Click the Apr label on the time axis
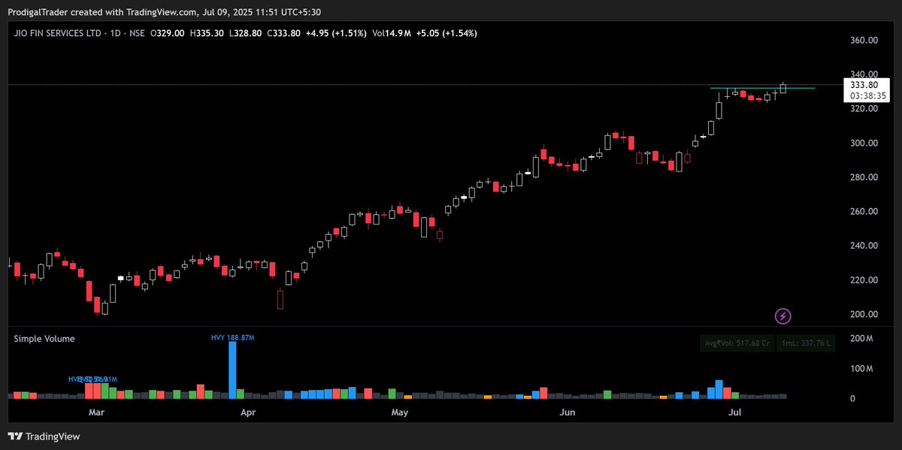 (x=248, y=412)
